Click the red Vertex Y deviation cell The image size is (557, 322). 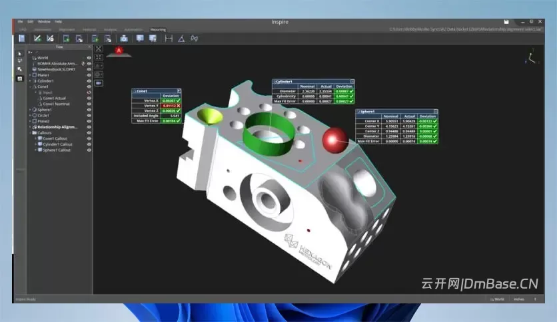[x=171, y=106]
